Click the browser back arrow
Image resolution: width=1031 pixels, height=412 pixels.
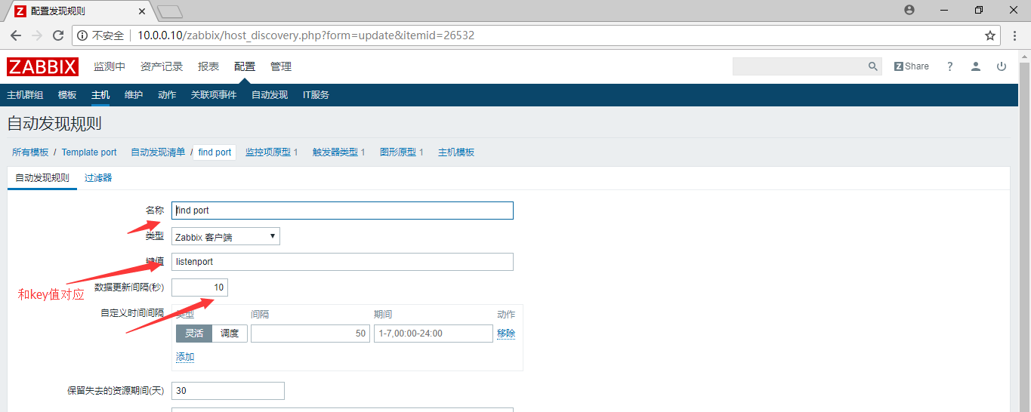pos(15,35)
